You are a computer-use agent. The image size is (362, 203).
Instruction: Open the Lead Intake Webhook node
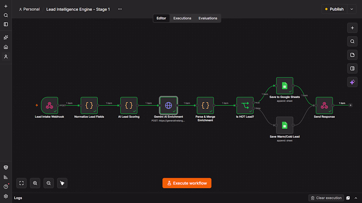click(x=49, y=105)
